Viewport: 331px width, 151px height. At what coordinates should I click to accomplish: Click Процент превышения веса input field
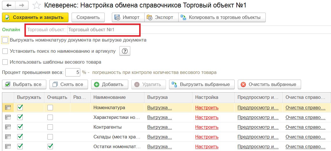tap(73, 72)
